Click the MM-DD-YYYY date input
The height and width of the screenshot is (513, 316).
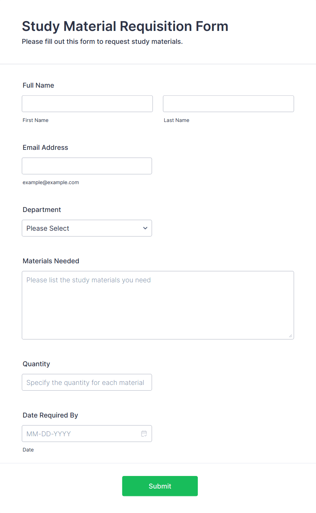(x=87, y=434)
